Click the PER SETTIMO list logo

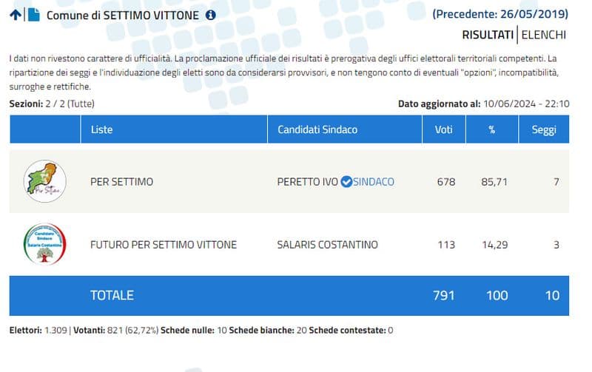click(x=45, y=182)
